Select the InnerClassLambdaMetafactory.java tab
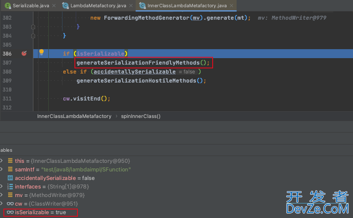353x218 pixels. pyautogui.click(x=187, y=6)
